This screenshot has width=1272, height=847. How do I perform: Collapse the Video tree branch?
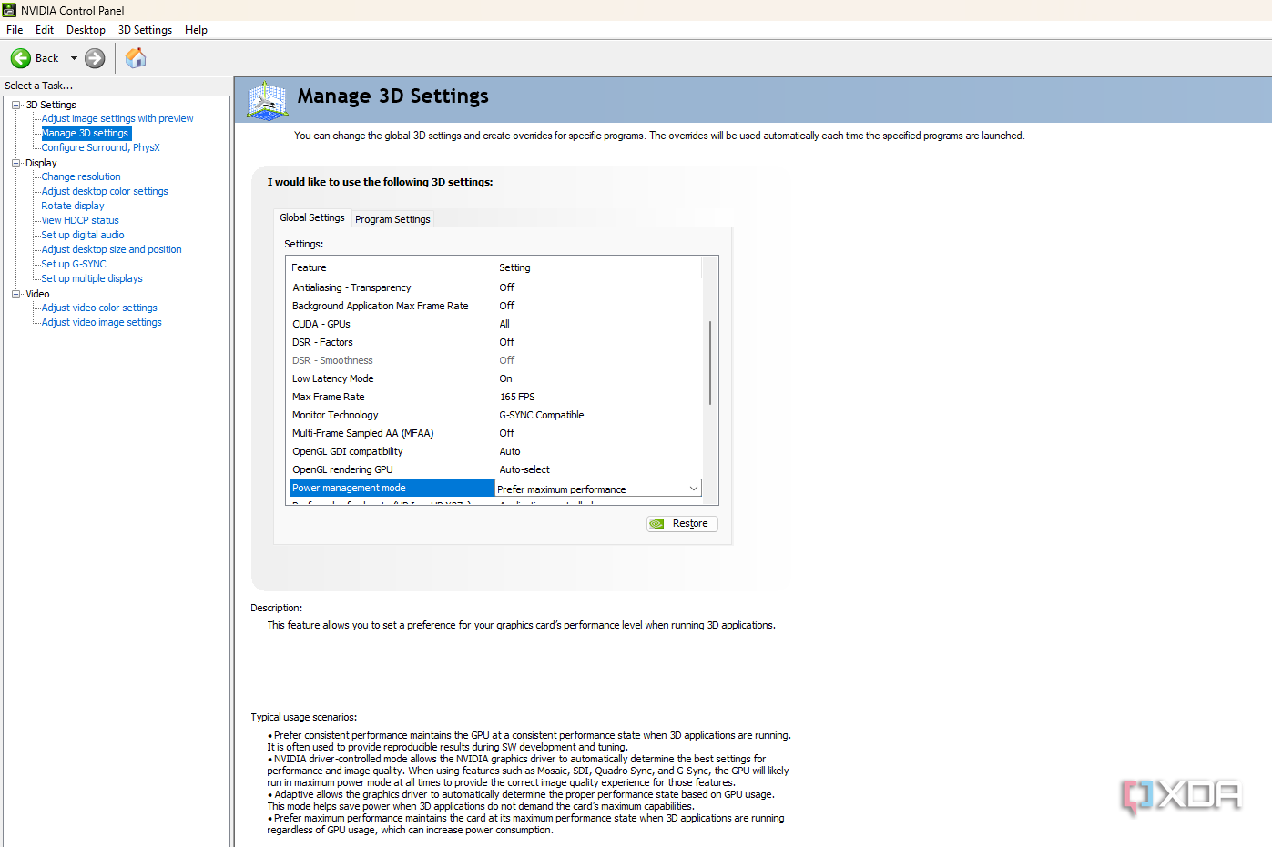tap(15, 293)
